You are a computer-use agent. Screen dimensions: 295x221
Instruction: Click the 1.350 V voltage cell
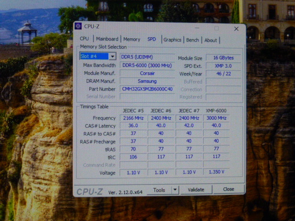(216, 172)
